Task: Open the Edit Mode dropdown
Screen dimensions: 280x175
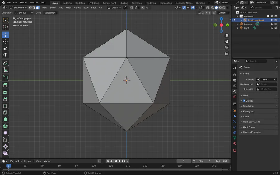Action: [x=18, y=8]
